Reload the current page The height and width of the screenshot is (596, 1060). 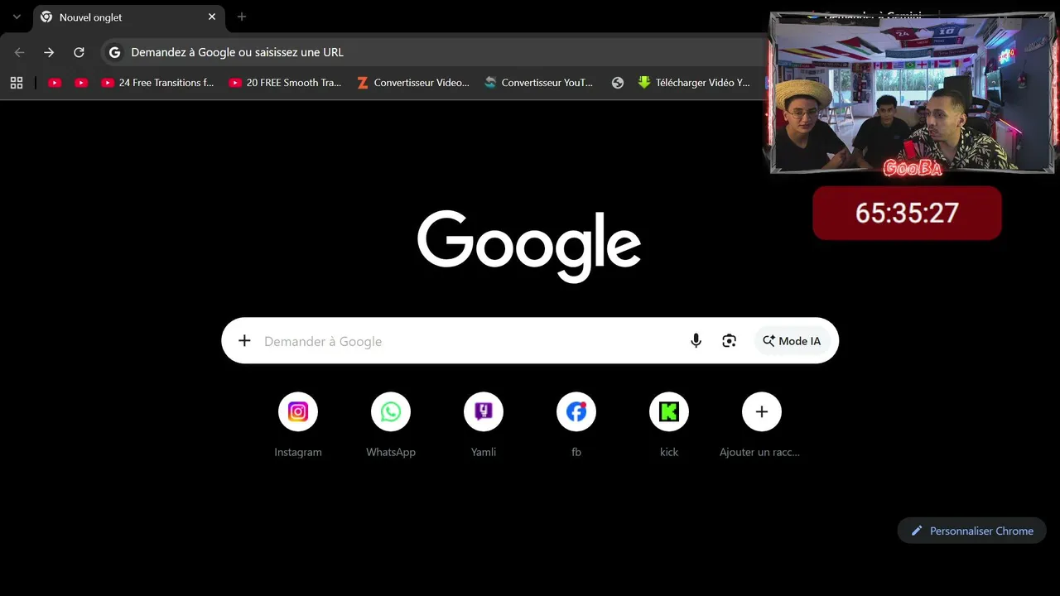pyautogui.click(x=79, y=52)
